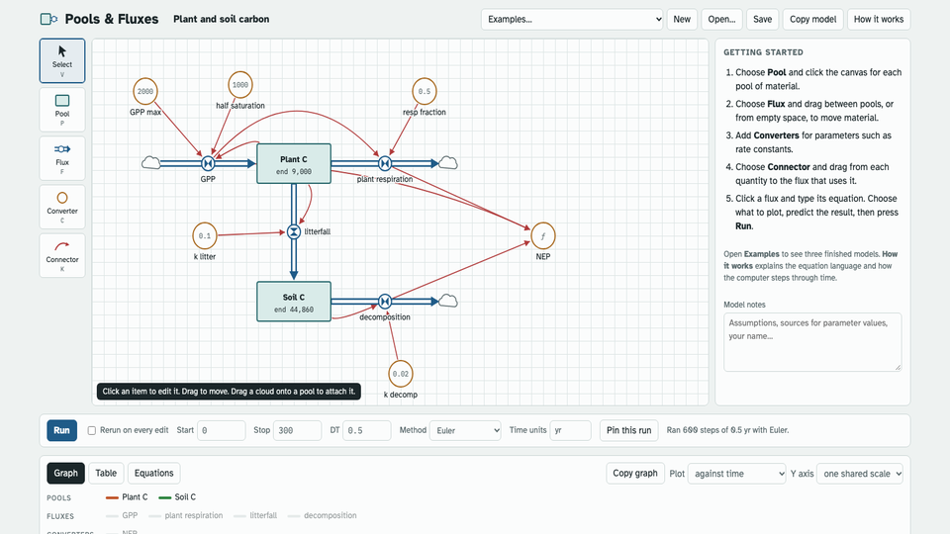Select the decomposition sink cloud
Viewport: 950px width, 534px height.
[447, 301]
